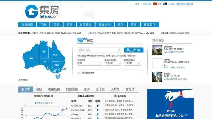Open the minimum price dropdown
Viewport: 212px width, 119px height.
pos(113,63)
